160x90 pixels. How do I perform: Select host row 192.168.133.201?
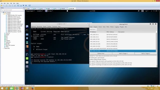(123, 46)
